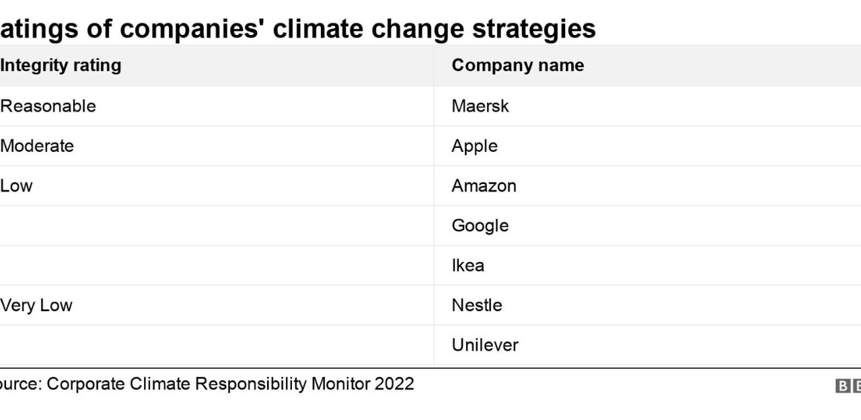Viewport: 861px width, 420px height.
Task: Click the empty rating cell beside Ikea
Action: click(x=215, y=265)
